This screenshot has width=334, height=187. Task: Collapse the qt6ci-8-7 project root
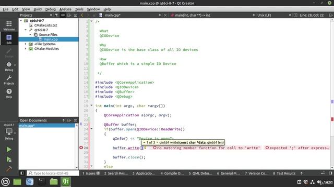(x=21, y=21)
